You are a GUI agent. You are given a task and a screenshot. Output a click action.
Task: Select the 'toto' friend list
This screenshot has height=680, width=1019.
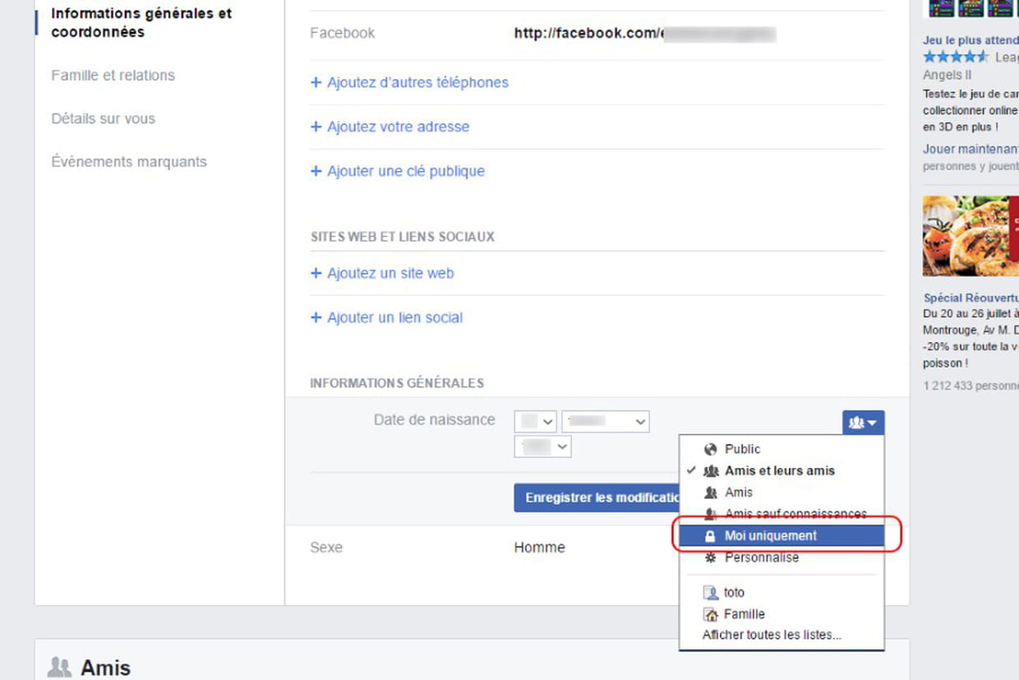pos(733,592)
